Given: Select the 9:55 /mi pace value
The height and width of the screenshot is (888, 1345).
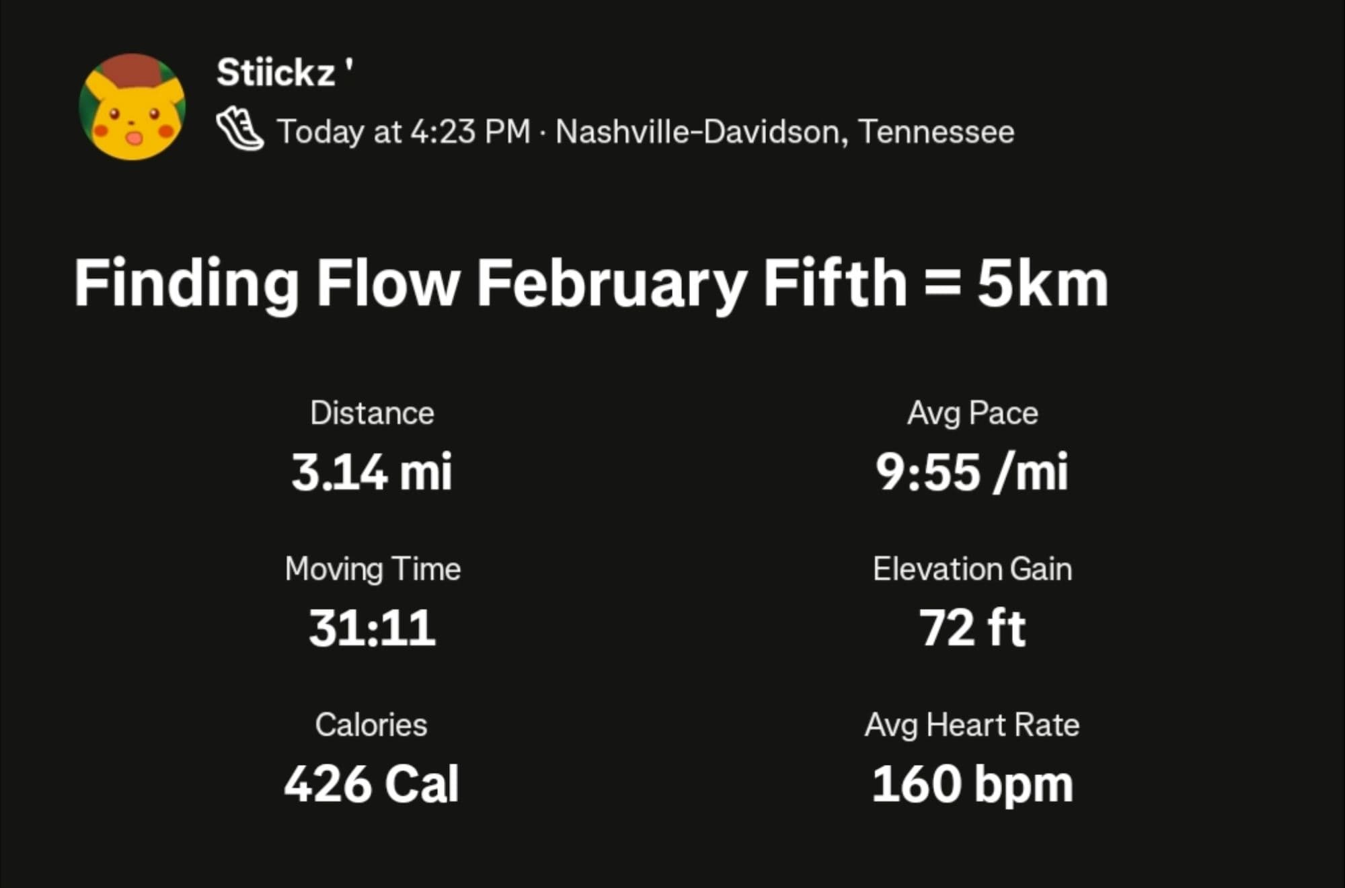Looking at the screenshot, I should pos(972,472).
